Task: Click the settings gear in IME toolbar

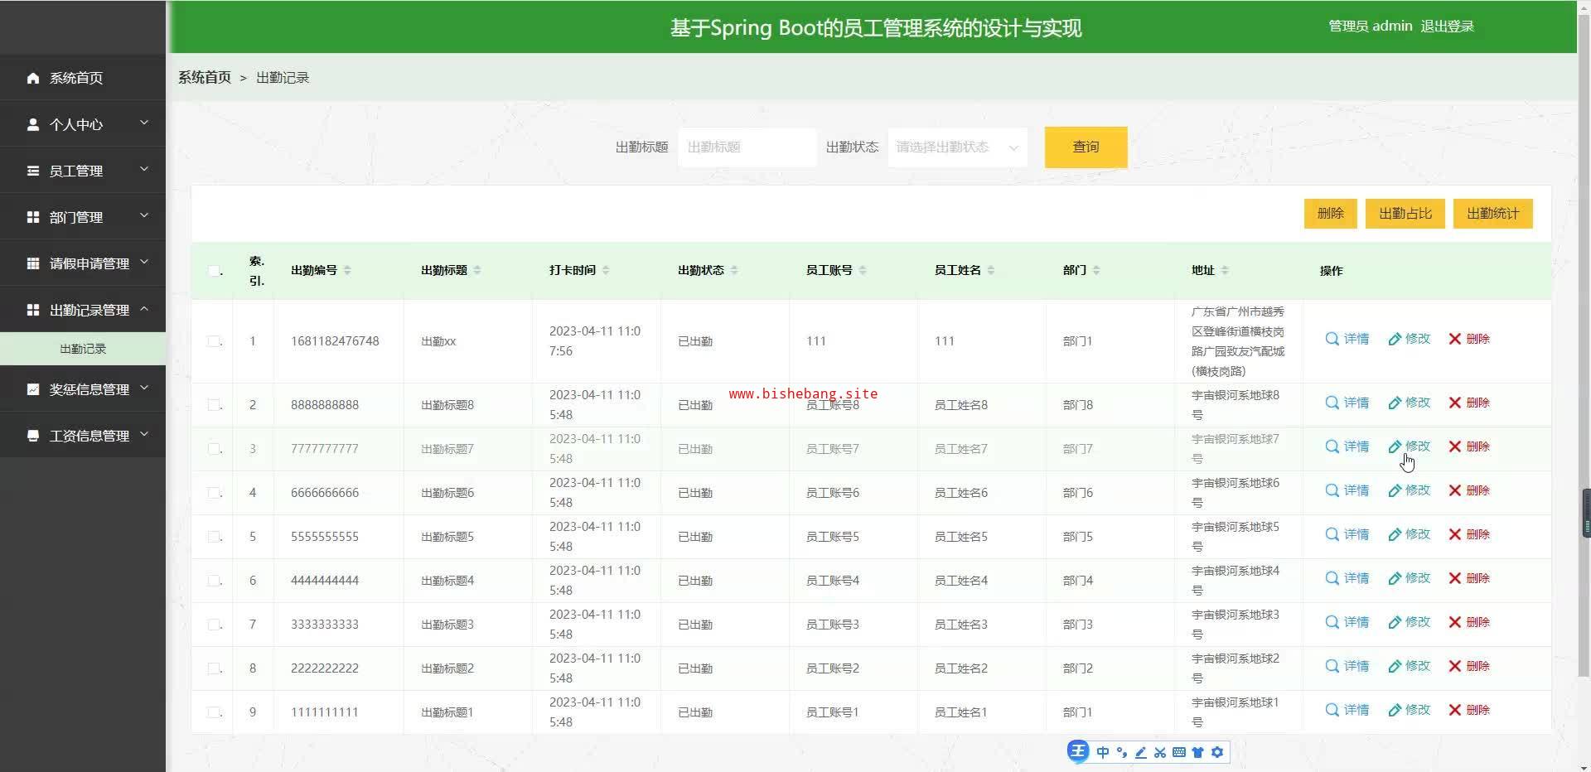Action: tap(1216, 752)
